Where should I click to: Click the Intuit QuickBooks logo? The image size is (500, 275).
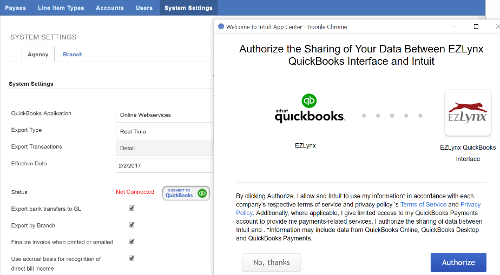(x=310, y=108)
